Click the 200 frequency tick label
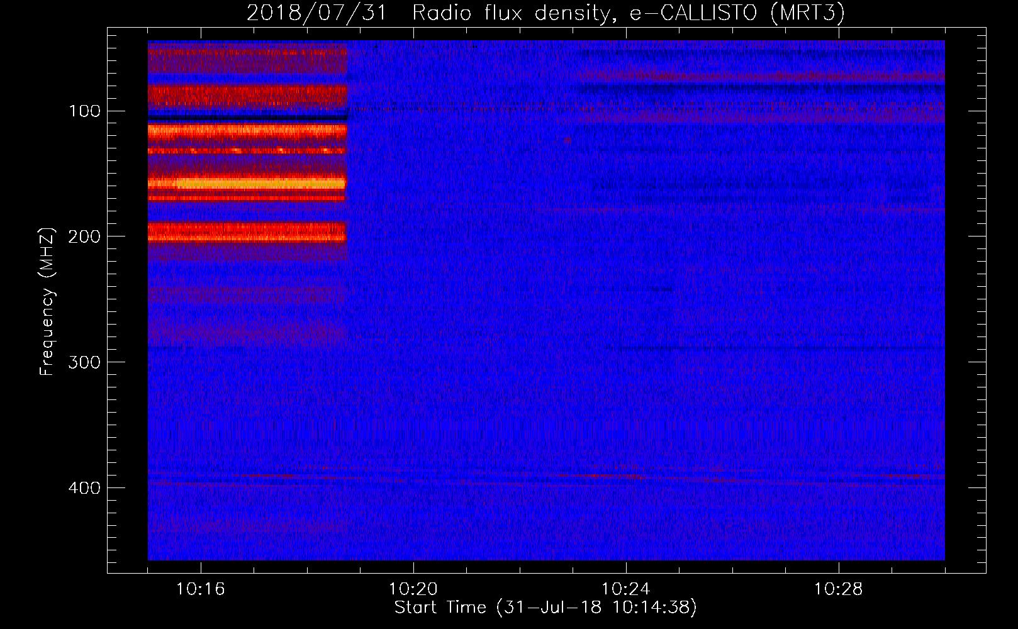1018x629 pixels. click(x=85, y=237)
